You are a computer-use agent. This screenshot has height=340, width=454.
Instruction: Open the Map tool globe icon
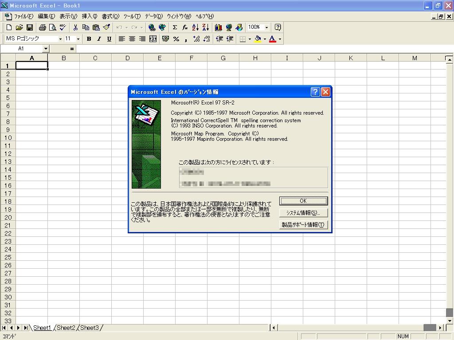tap(229, 27)
